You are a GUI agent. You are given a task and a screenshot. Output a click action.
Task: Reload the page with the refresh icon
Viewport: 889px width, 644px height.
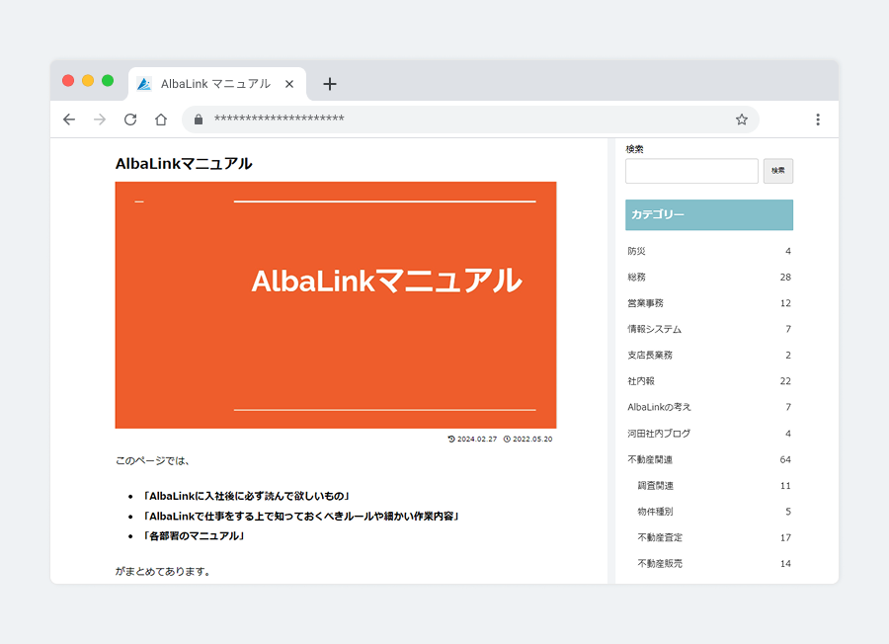click(x=130, y=120)
